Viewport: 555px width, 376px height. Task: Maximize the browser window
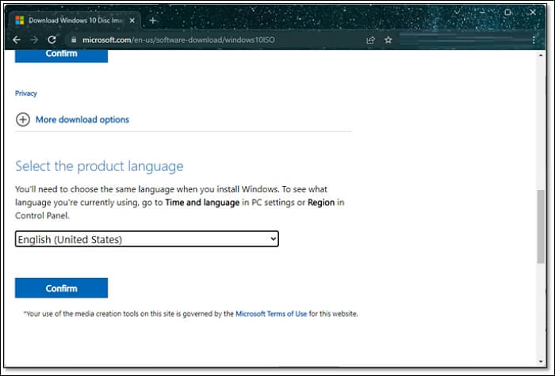point(507,13)
